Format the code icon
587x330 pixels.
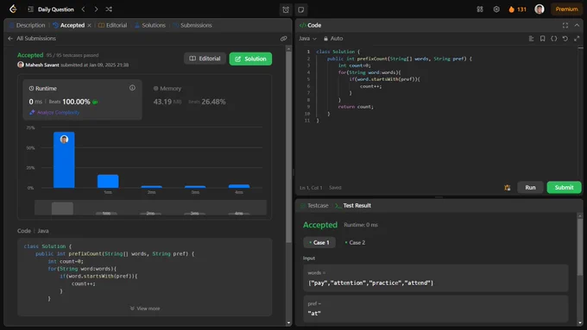pyautogui.click(x=531, y=39)
